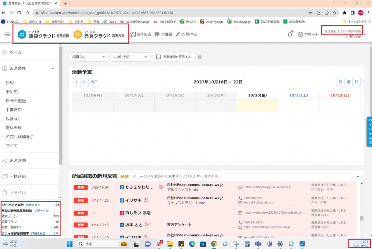The image size is (372, 249).
Task: Go to next week in 活動予定
Action: [x=84, y=82]
